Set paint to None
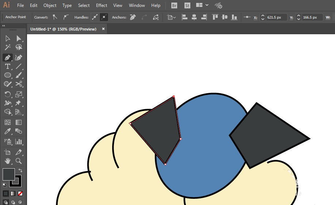Viewport: 335px width, 205px height. click(20, 193)
